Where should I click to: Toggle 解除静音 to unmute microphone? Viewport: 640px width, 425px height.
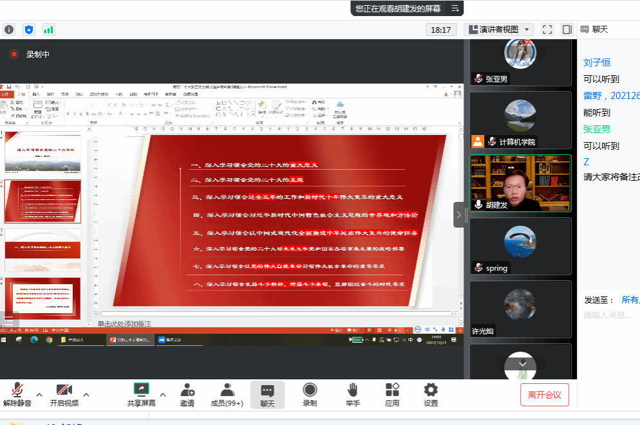coord(17,394)
